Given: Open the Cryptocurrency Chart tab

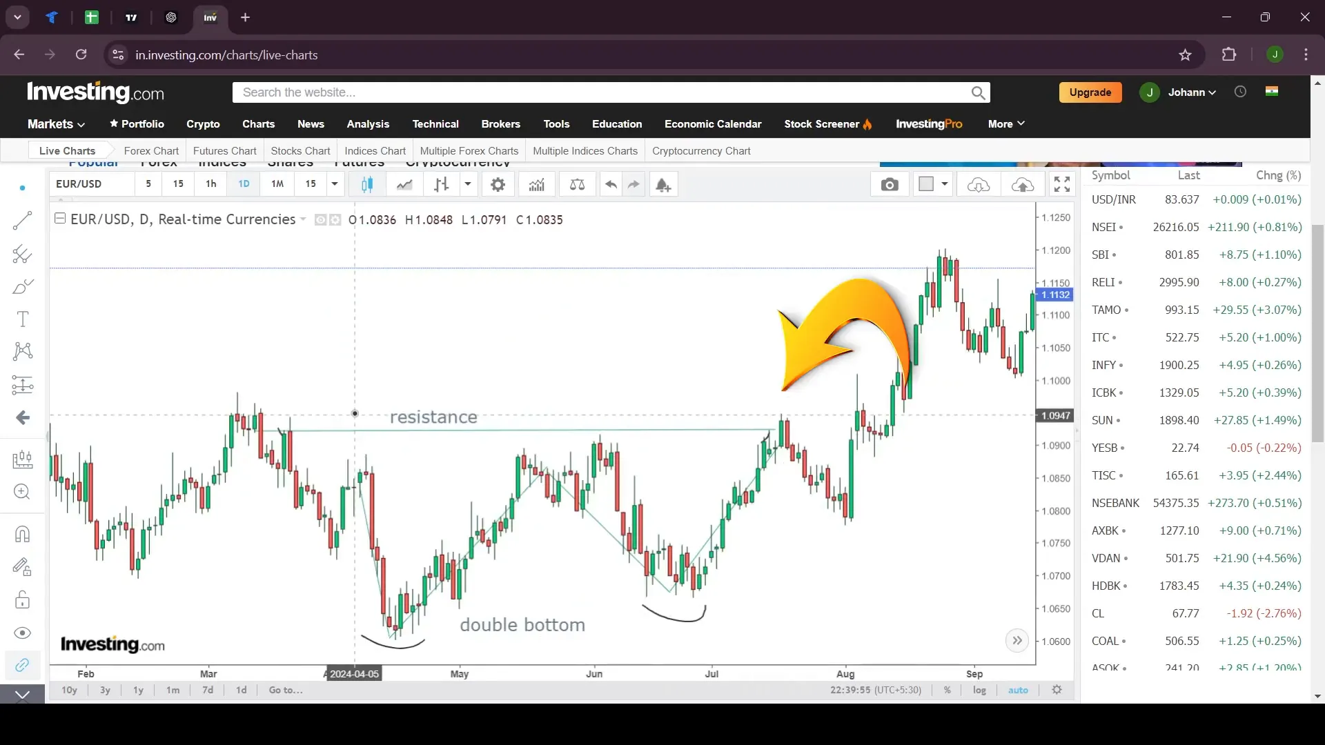Looking at the screenshot, I should (x=701, y=151).
